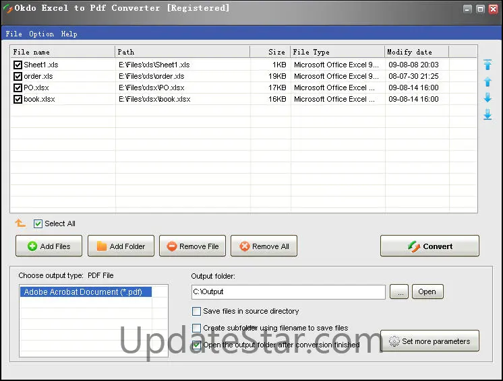Click path E:\Files\xlsx\book.xlsx

click(x=154, y=99)
